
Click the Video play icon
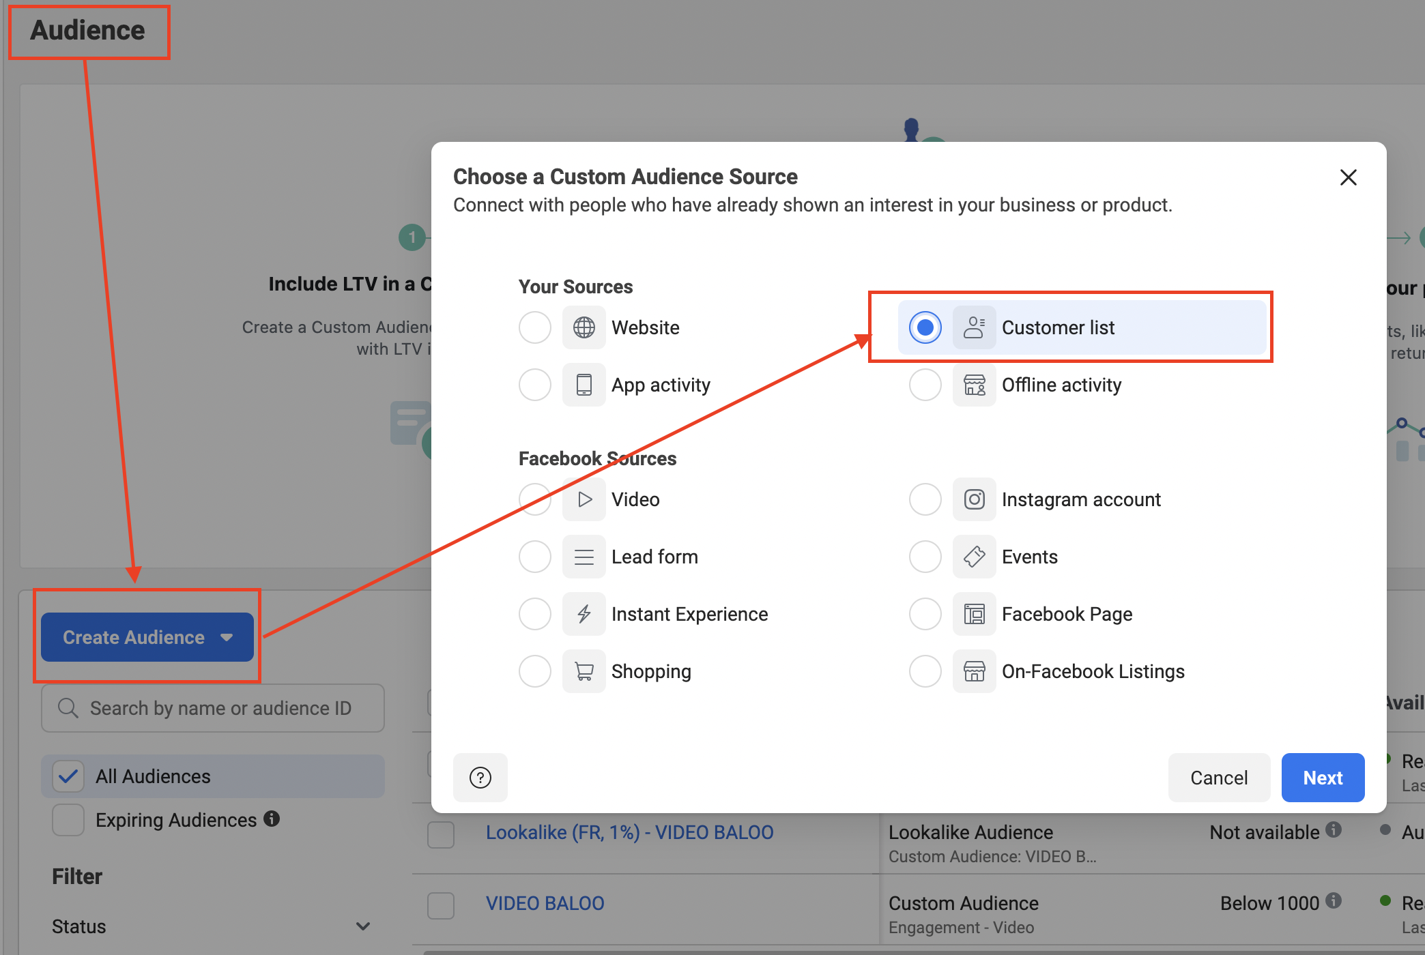point(584,499)
